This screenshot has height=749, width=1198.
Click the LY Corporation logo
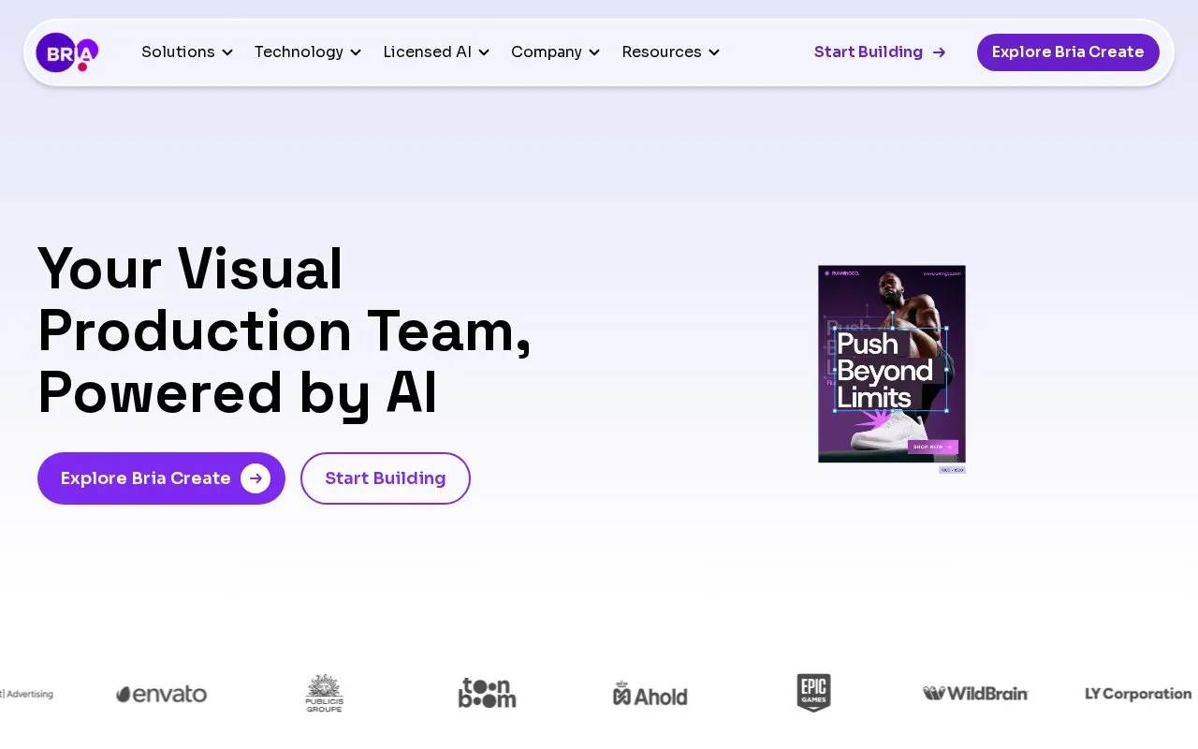coord(1138,694)
